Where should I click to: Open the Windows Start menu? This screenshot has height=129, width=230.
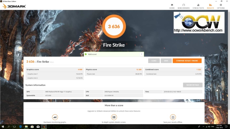(3, 127)
